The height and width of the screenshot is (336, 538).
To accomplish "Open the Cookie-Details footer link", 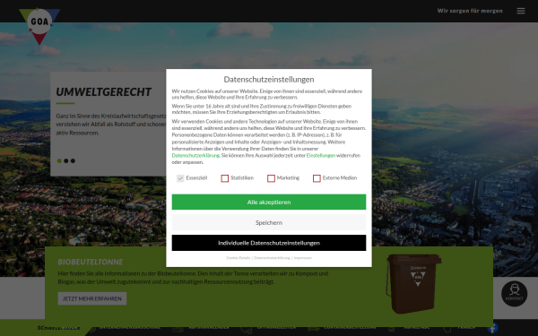I will tap(239, 258).
